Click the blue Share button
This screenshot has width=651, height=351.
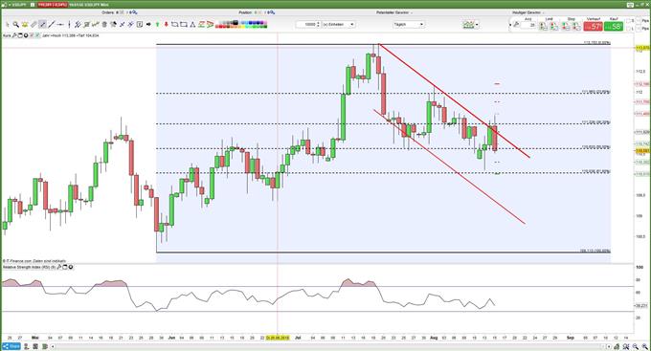[x=11, y=346]
